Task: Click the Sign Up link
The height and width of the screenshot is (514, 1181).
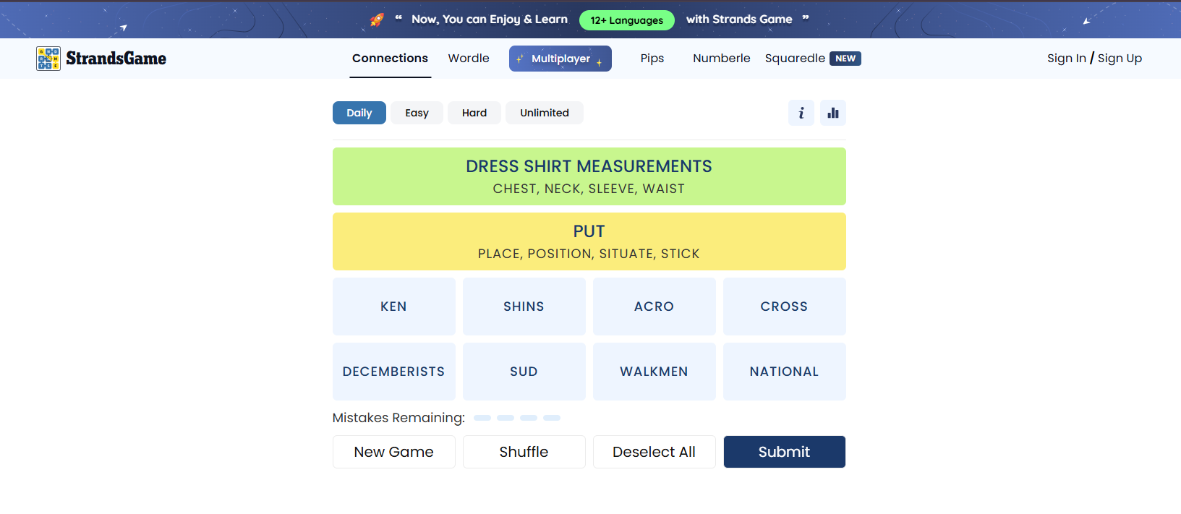Action: tap(1120, 59)
